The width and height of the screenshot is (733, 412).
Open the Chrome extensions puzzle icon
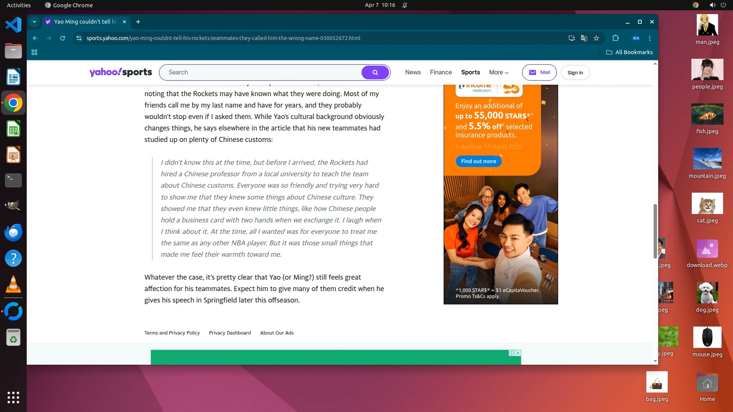pos(615,38)
